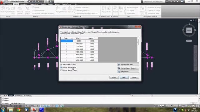Click Odeslat do zdroje icon
The image size is (200, 112).
[x=153, y=11]
